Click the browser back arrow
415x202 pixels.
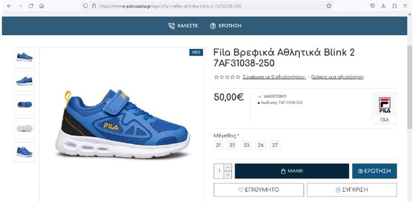click(x=9, y=6)
